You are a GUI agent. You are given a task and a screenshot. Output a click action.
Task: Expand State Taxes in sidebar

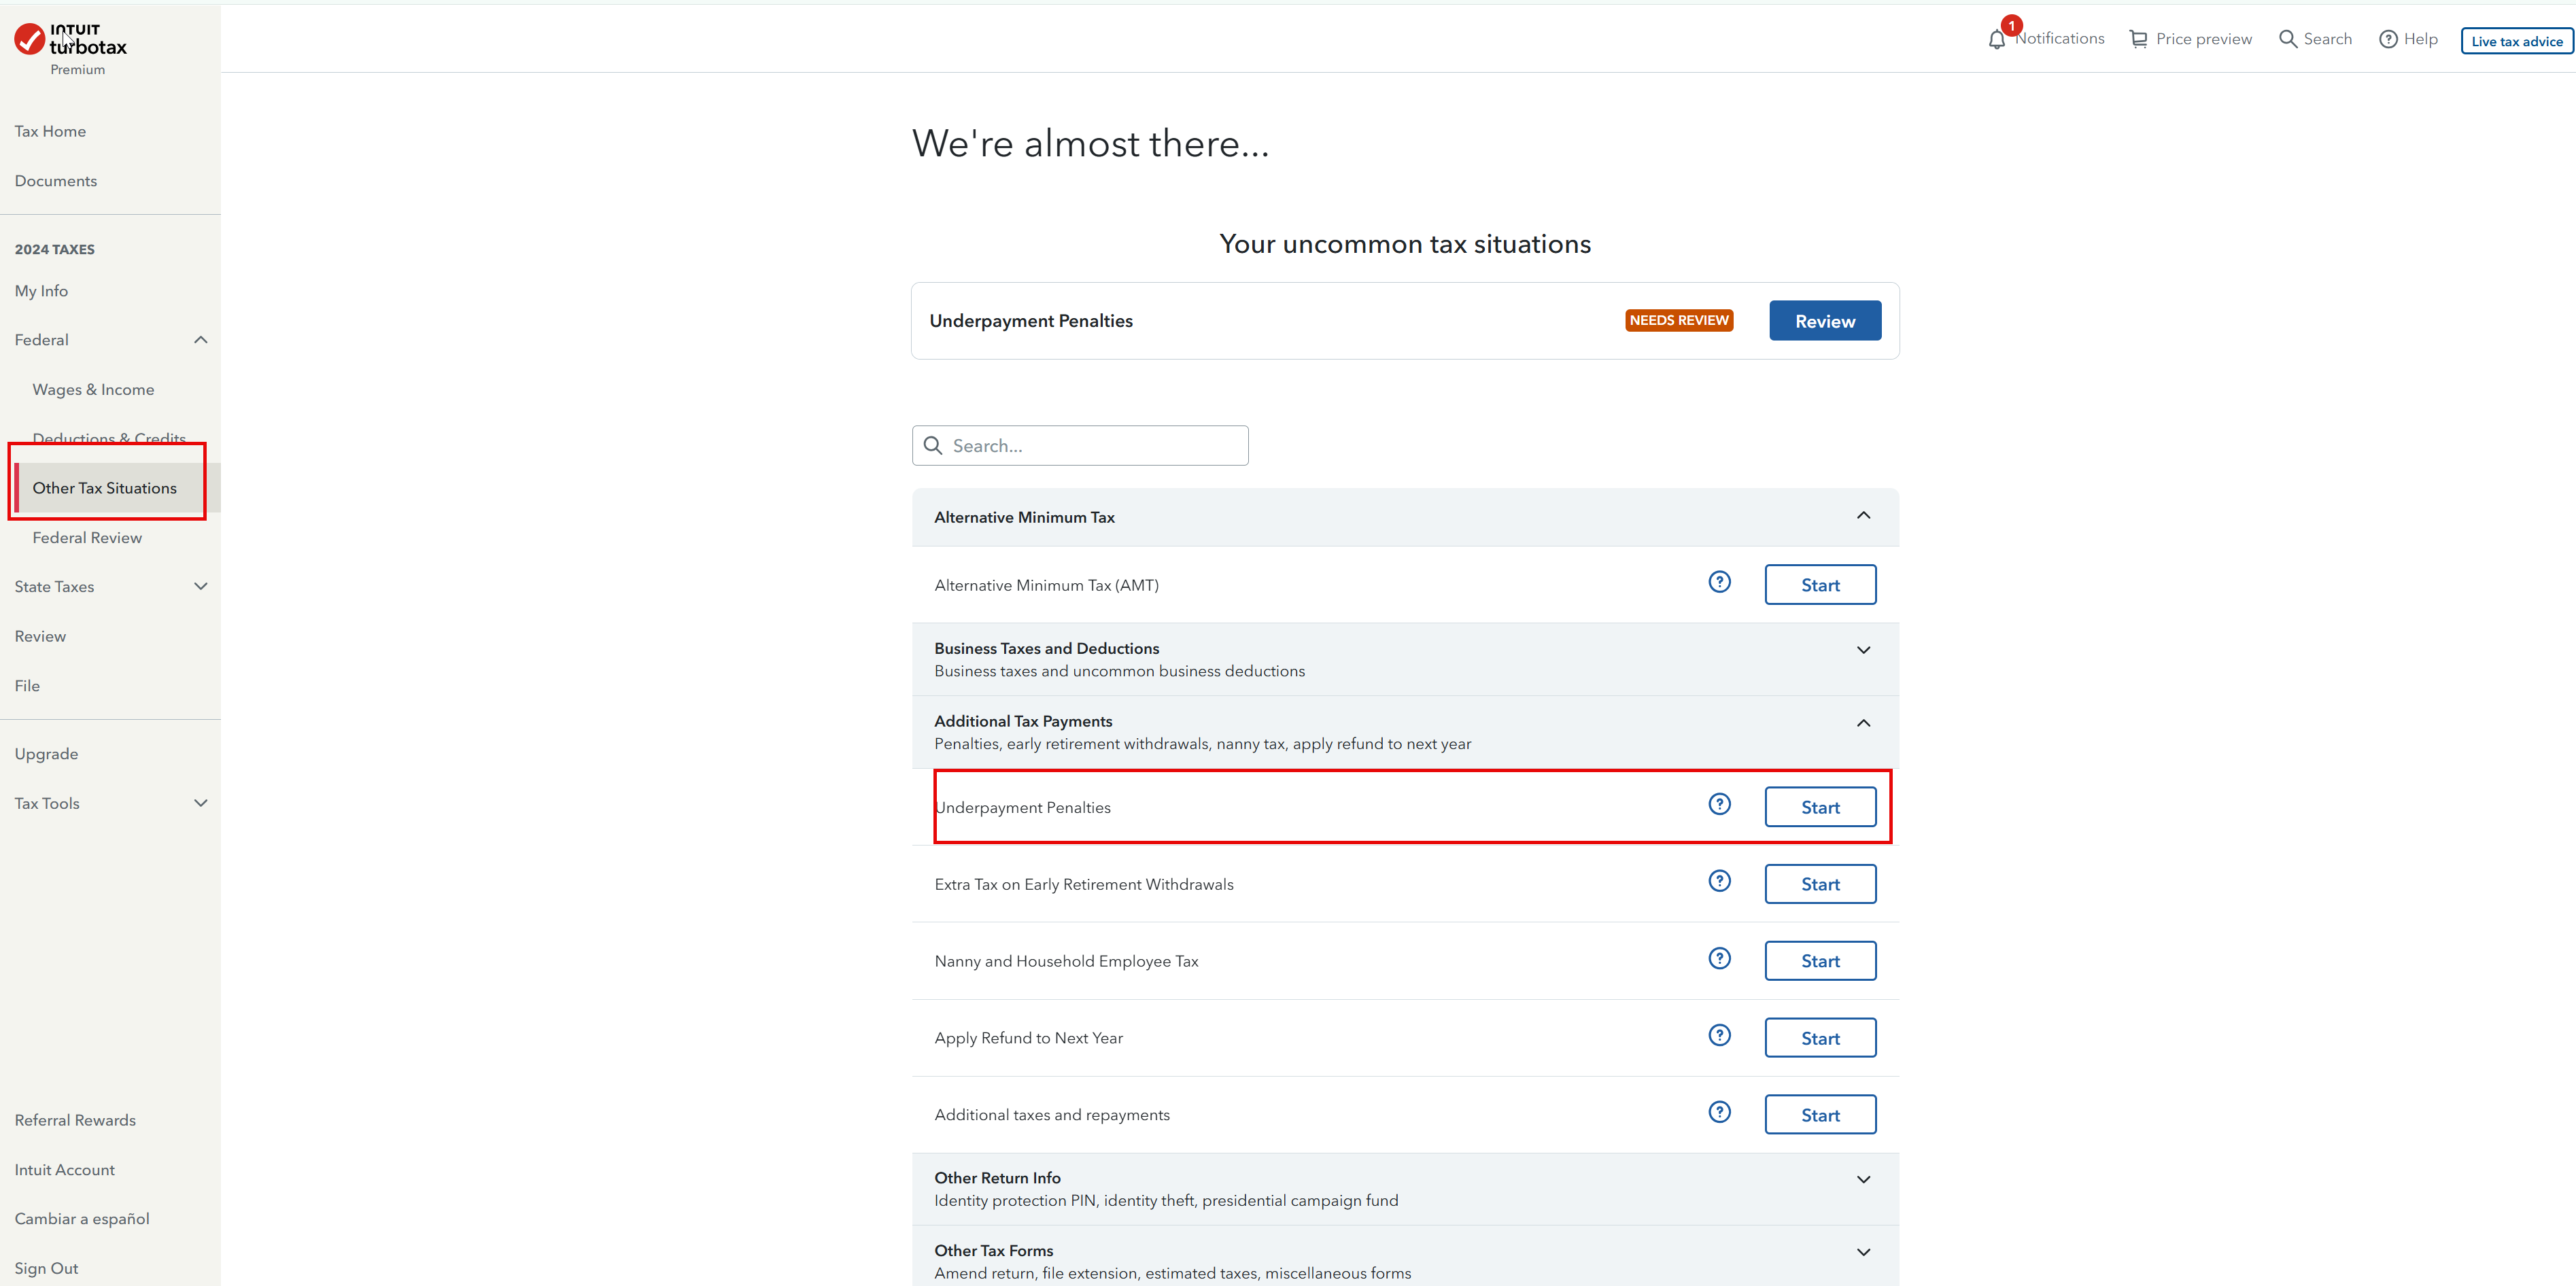click(x=200, y=587)
